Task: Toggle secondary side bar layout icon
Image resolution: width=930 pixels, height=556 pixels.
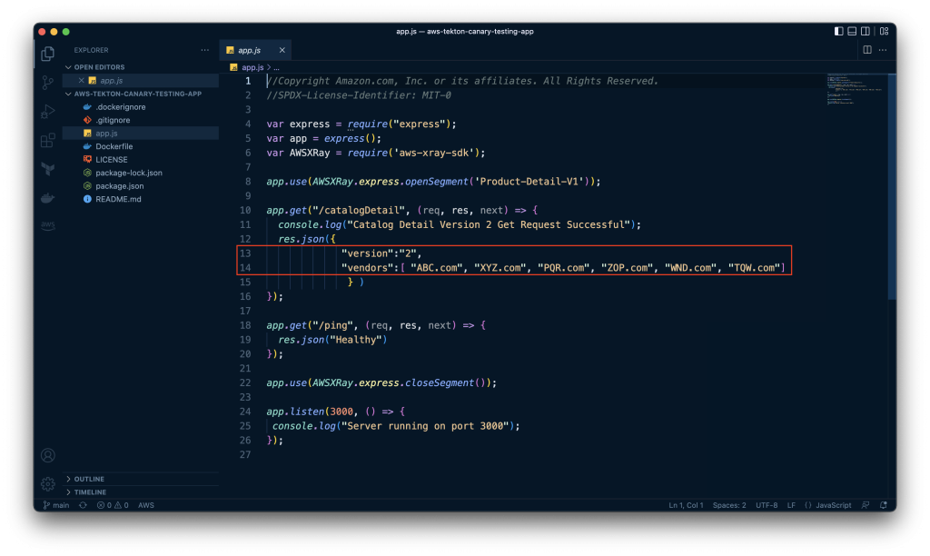Action: click(866, 31)
